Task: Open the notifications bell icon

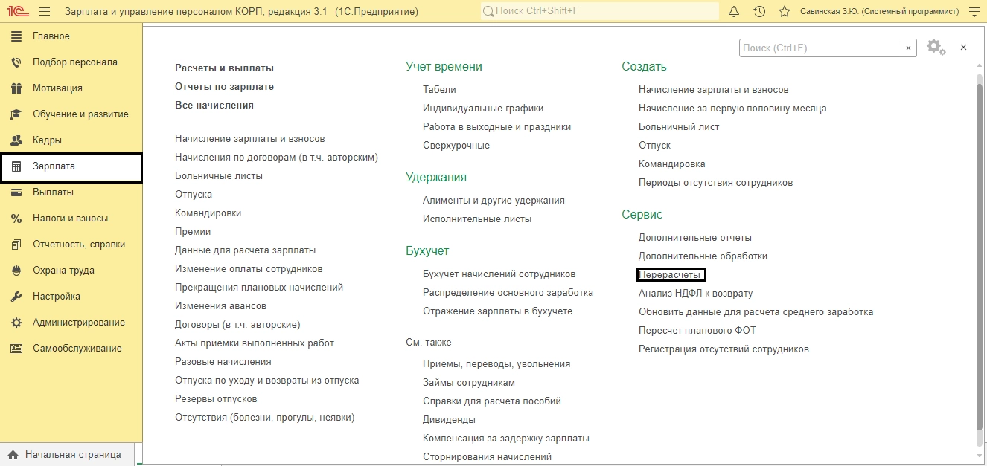Action: pyautogui.click(x=734, y=12)
